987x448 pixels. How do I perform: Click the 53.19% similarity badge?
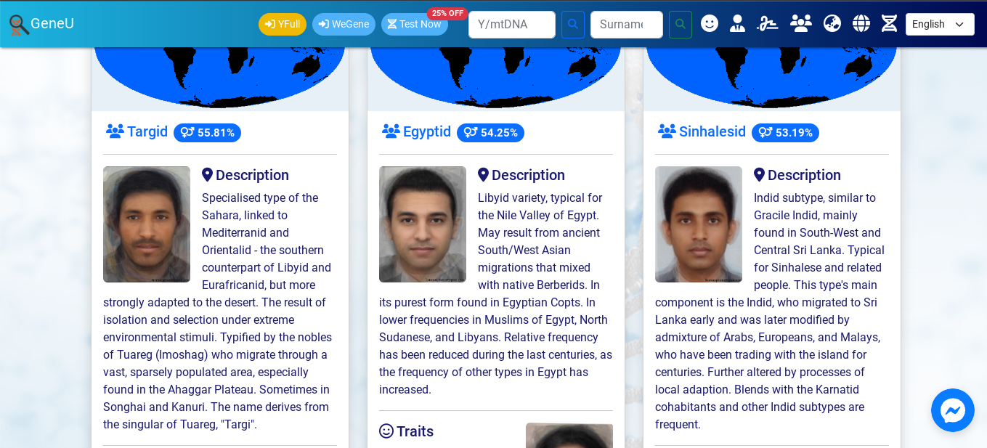pos(785,133)
